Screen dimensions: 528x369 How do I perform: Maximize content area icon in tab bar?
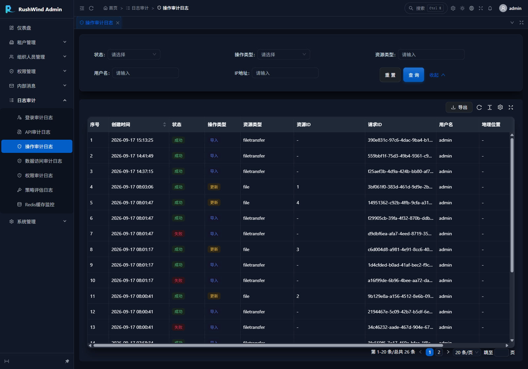521,23
